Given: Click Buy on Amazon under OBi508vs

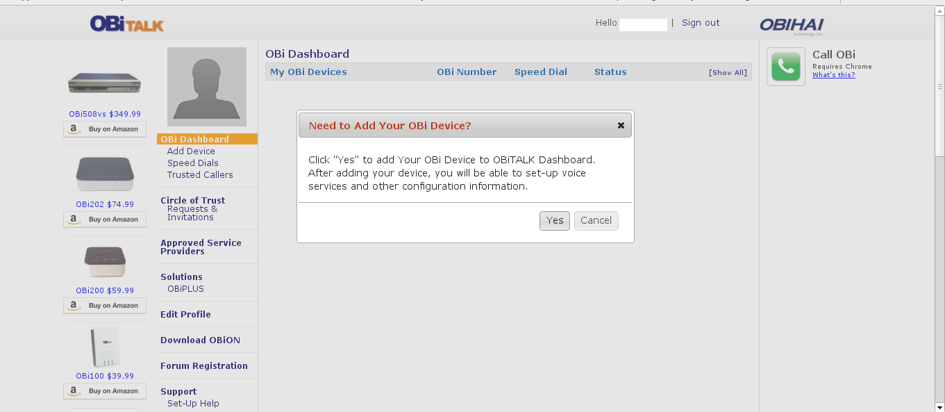Looking at the screenshot, I should pos(105,129).
